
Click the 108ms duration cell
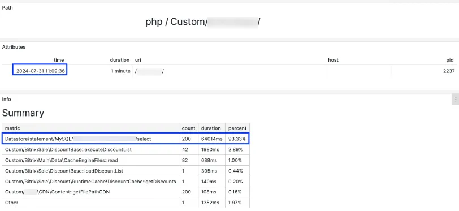pos(211,192)
